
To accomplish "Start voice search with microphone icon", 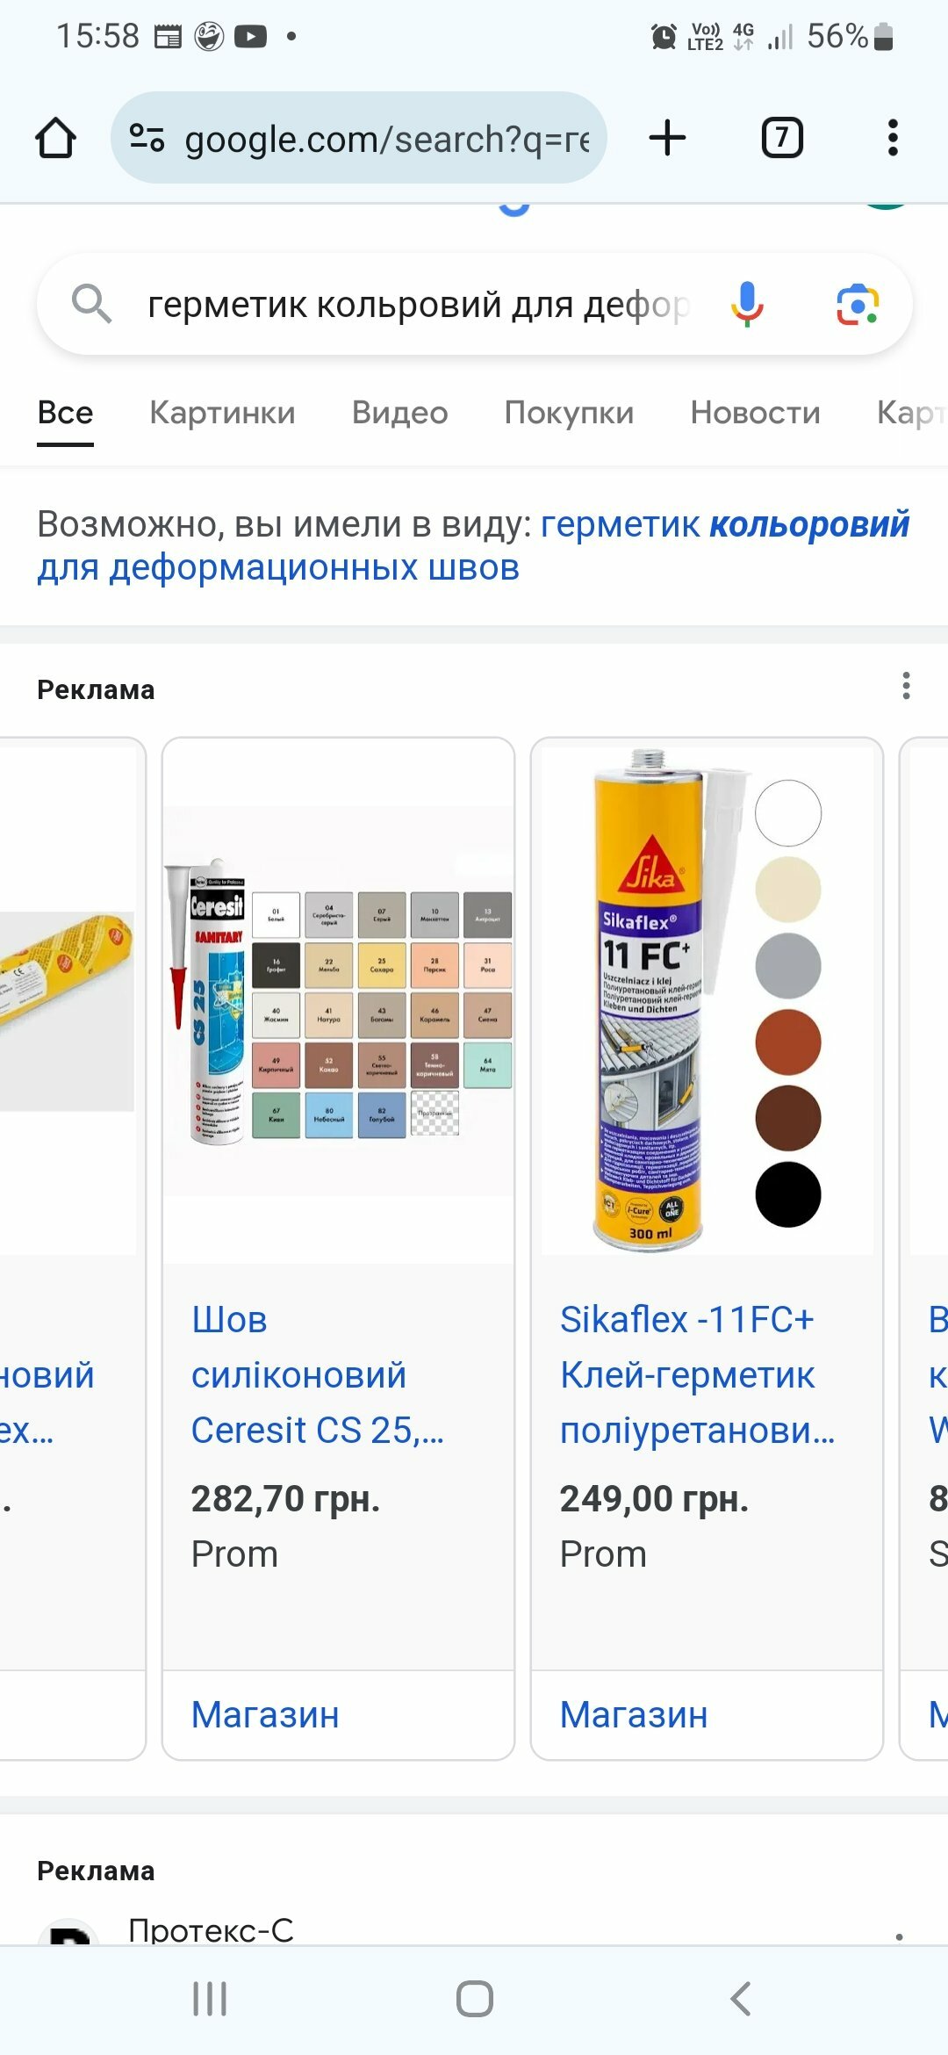I will [x=747, y=305].
